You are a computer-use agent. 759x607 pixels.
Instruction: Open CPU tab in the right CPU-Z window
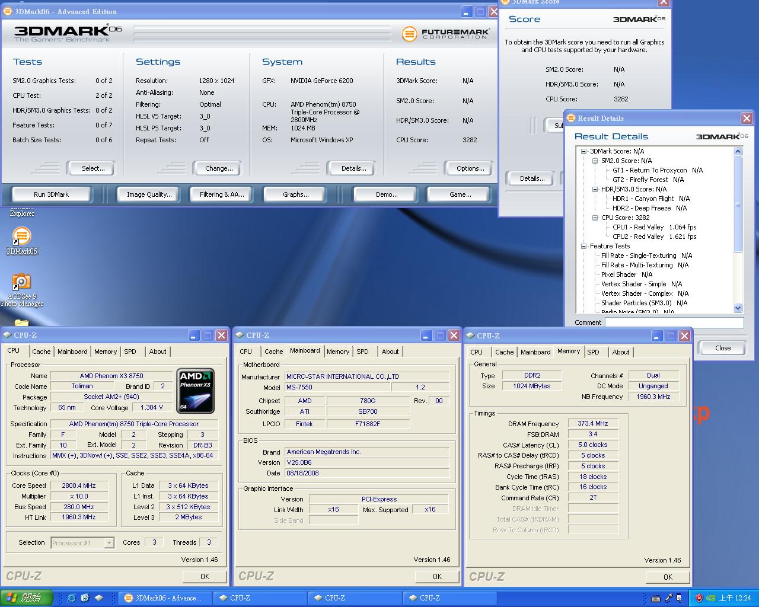pyautogui.click(x=476, y=352)
